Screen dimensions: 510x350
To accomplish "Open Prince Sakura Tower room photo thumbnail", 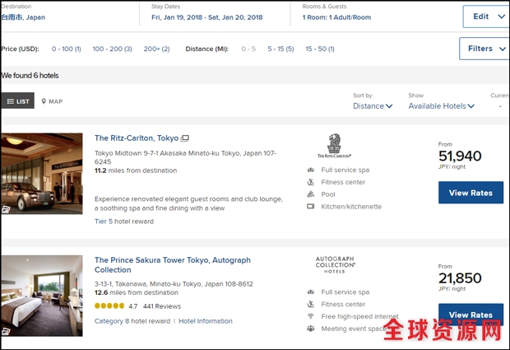I will pyautogui.click(x=42, y=296).
